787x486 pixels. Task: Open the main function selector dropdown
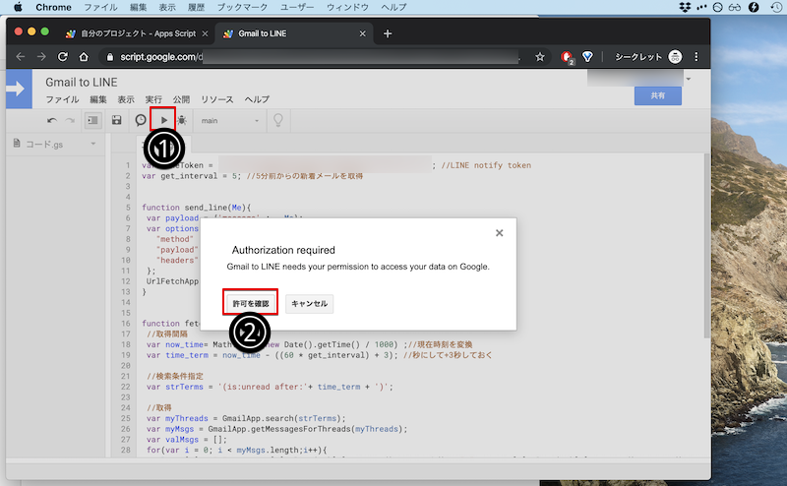pyautogui.click(x=229, y=120)
